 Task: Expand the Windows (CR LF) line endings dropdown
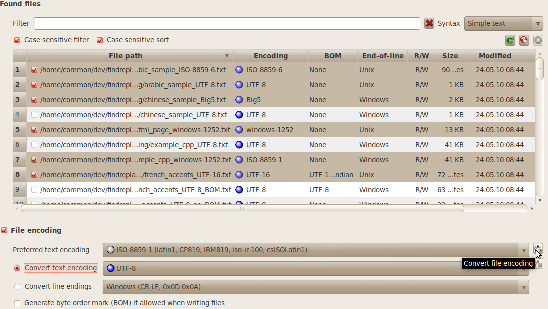coord(316,287)
